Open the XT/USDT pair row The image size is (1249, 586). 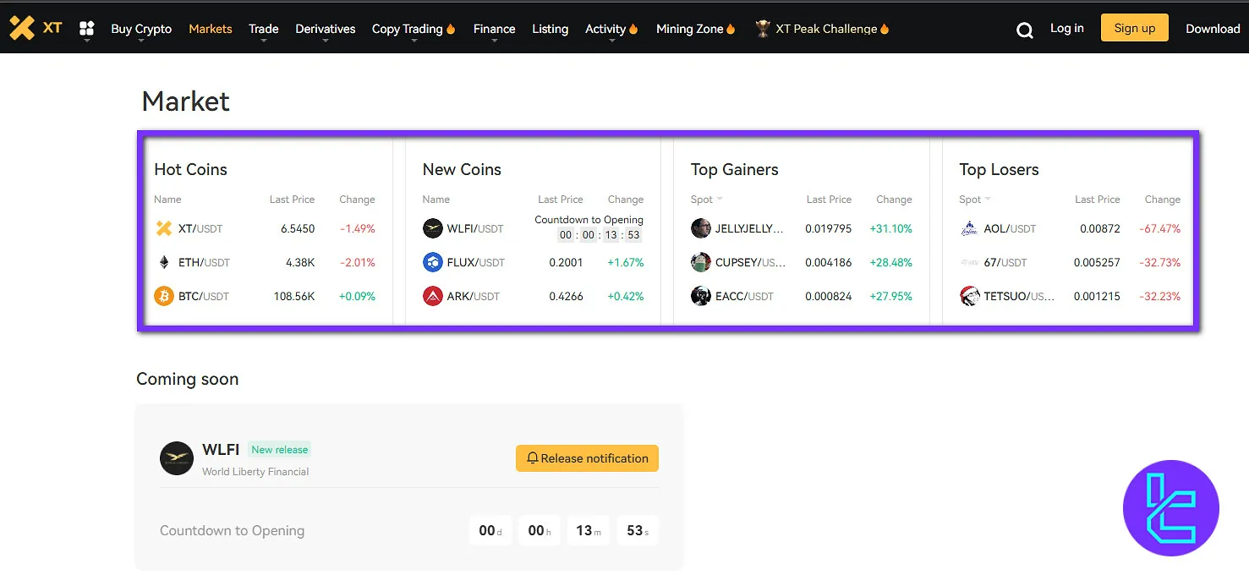[x=265, y=228]
